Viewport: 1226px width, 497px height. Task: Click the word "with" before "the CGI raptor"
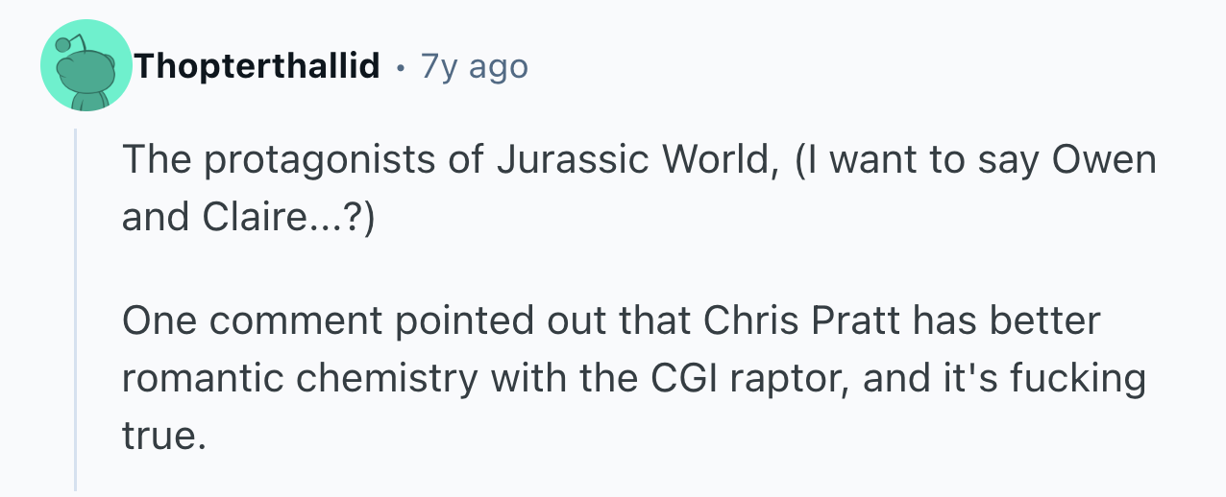tap(527, 378)
